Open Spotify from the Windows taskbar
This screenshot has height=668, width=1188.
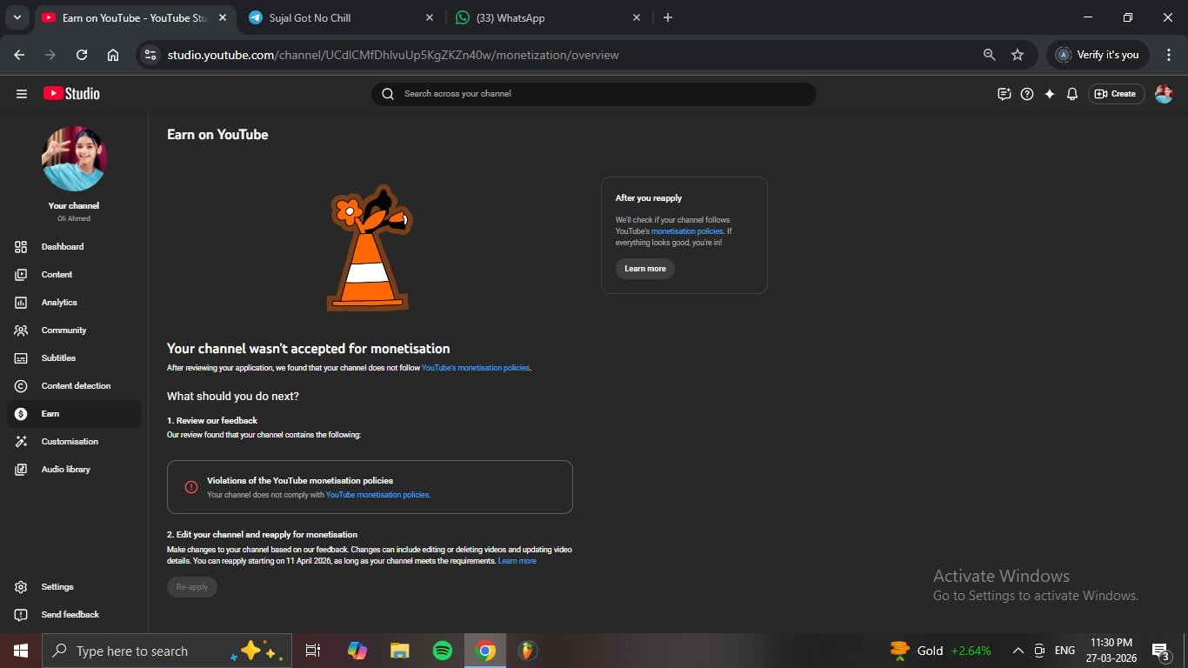443,651
